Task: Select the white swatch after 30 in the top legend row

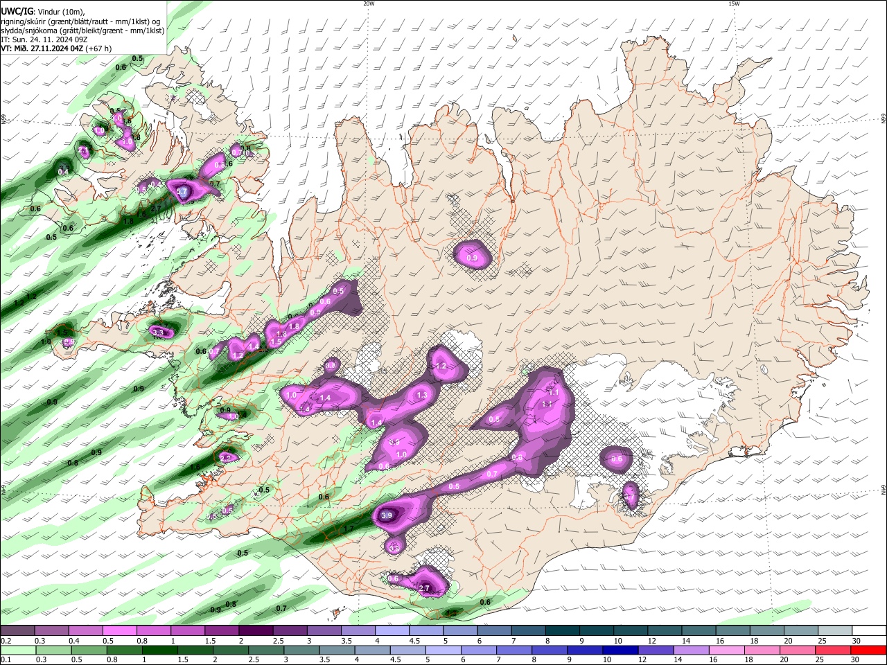Action: tap(870, 631)
